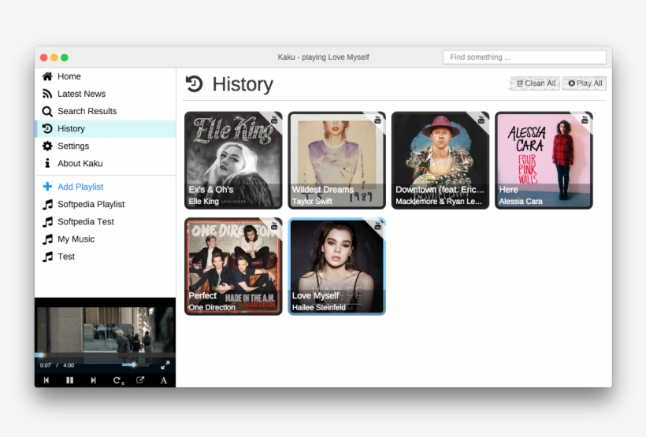Click the green maximize window button
This screenshot has width=646, height=437.
65,57
